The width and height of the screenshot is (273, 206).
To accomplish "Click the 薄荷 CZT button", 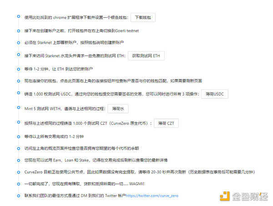I will (166, 123).
